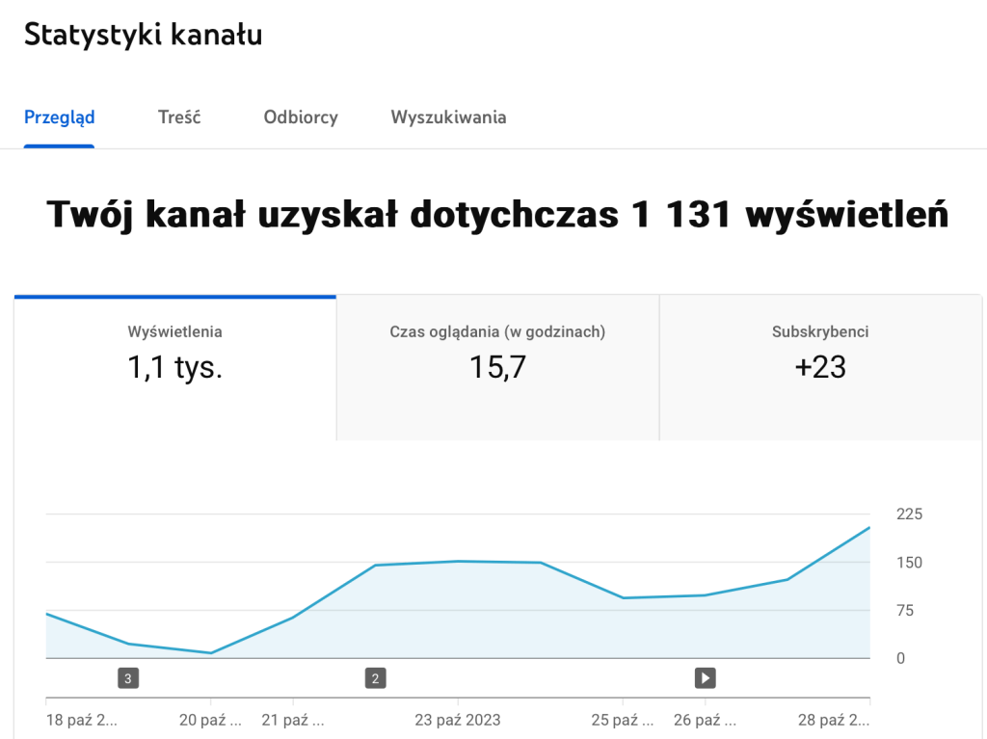Screen dimensions: 987x739
Task: Go to the Wyszukiwania tab
Action: [448, 118]
